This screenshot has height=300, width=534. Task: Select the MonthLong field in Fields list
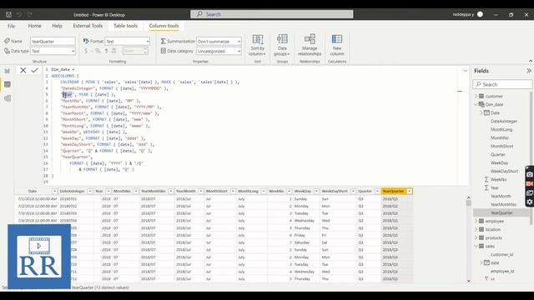pyautogui.click(x=501, y=130)
